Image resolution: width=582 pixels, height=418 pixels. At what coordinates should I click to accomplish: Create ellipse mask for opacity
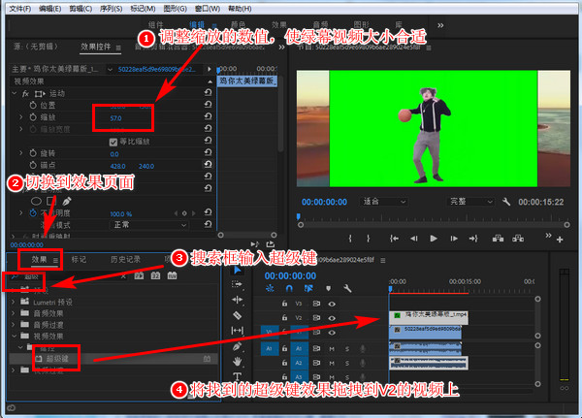tap(36, 201)
